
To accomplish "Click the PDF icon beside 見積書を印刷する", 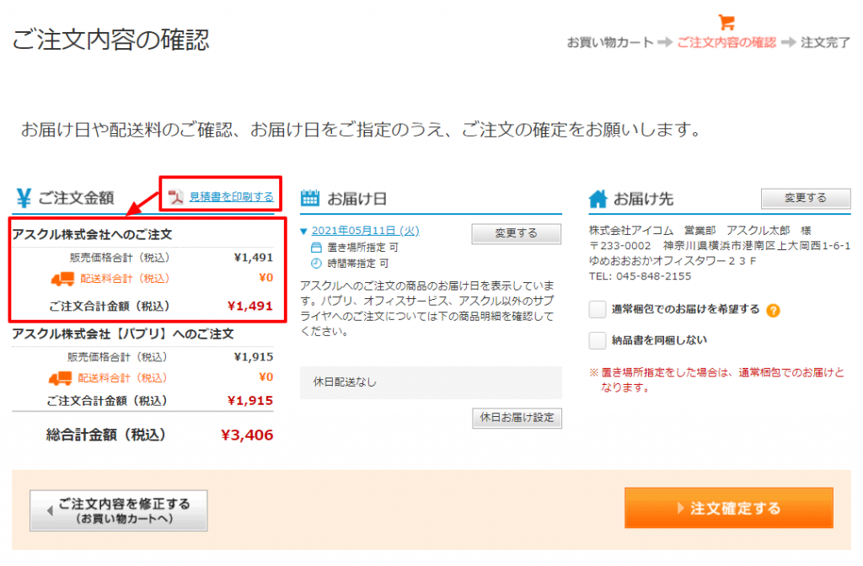I will point(175,197).
